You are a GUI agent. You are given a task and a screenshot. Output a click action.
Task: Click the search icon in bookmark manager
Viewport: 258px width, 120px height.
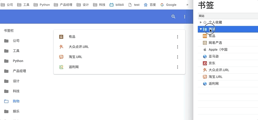pos(174,17)
